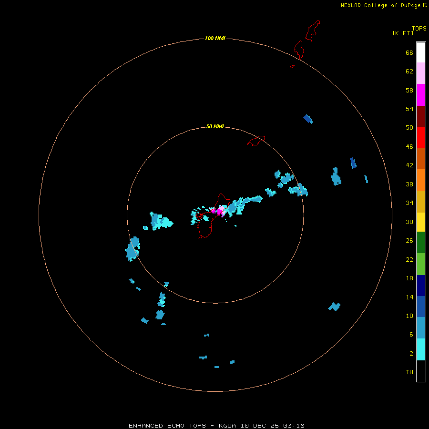Pick the orange 42 kft legend swatch
Viewport: 429px width, 429px height.
(x=421, y=180)
